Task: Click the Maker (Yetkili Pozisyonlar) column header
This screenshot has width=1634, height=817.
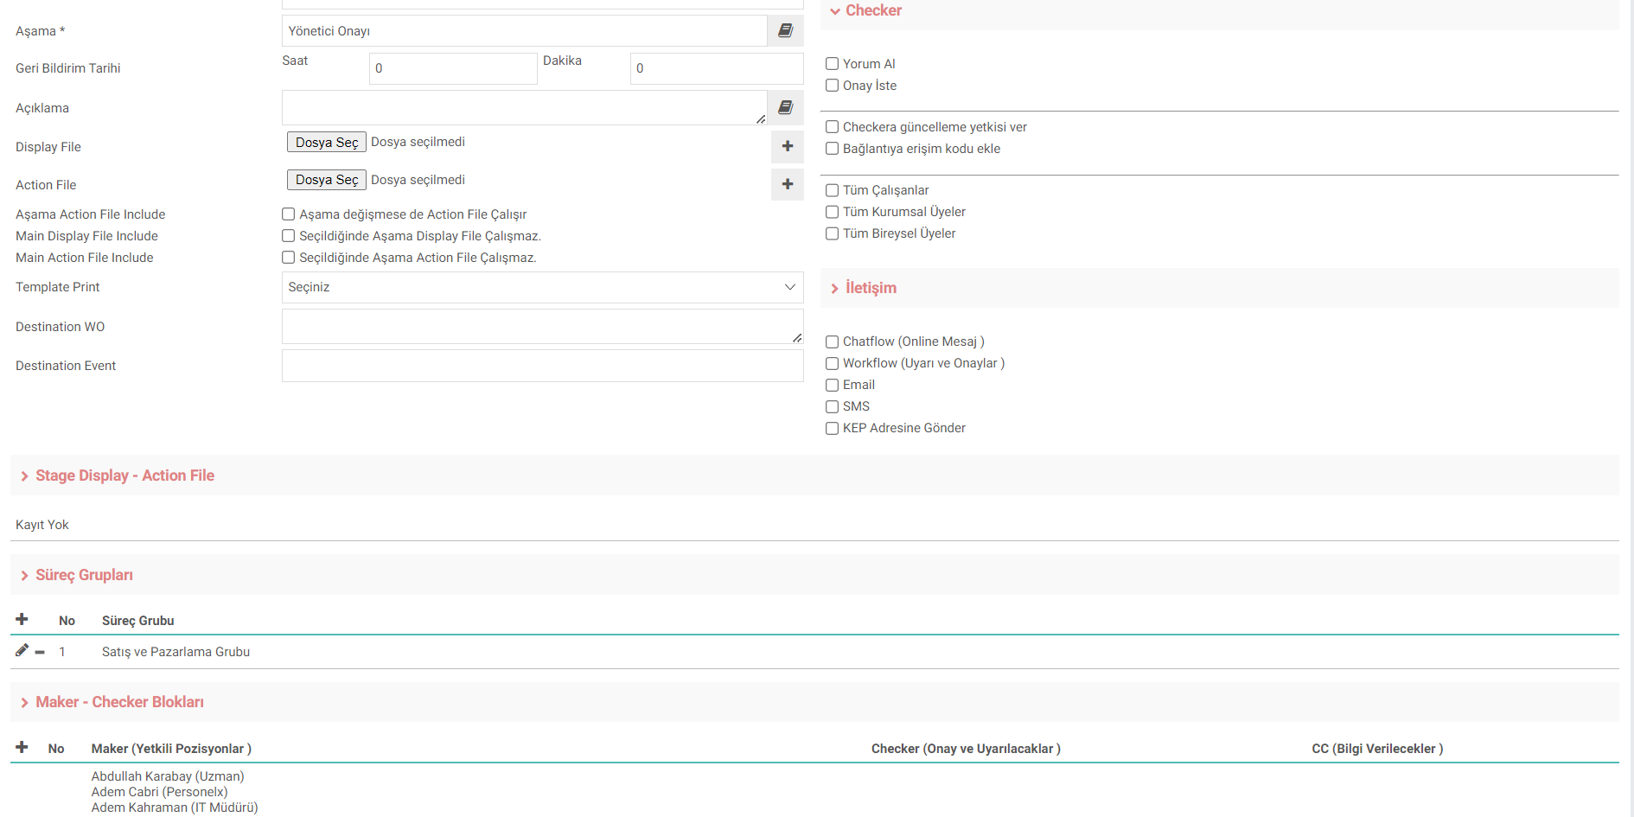Action: pos(171,749)
